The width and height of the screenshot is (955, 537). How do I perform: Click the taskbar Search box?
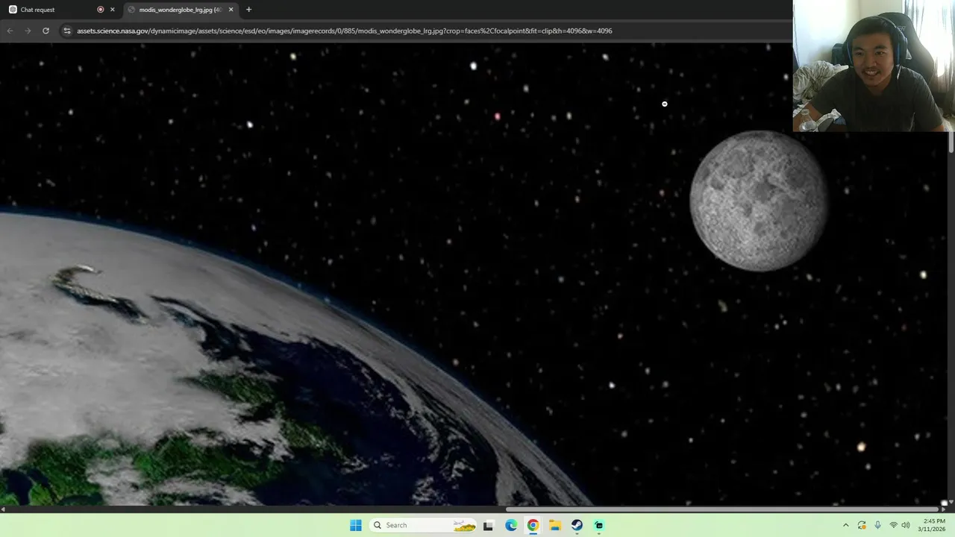click(x=423, y=525)
